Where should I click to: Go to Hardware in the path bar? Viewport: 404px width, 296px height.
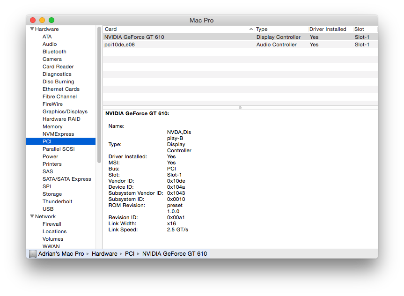pyautogui.click(x=104, y=254)
